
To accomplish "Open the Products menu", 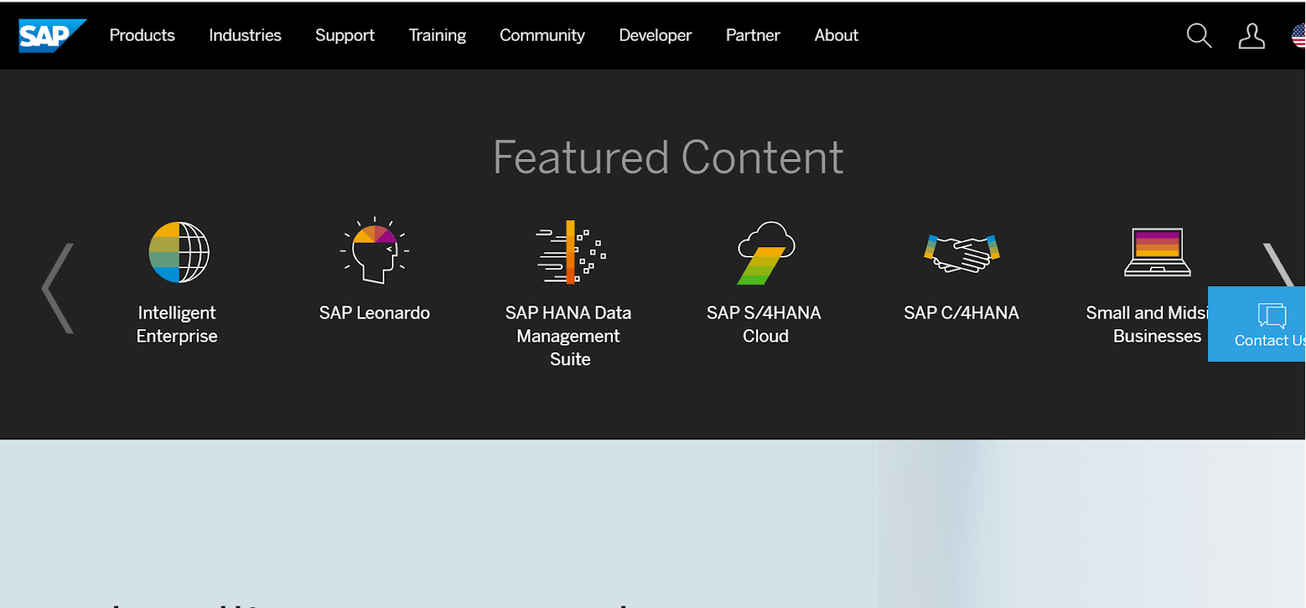I will pyautogui.click(x=142, y=35).
